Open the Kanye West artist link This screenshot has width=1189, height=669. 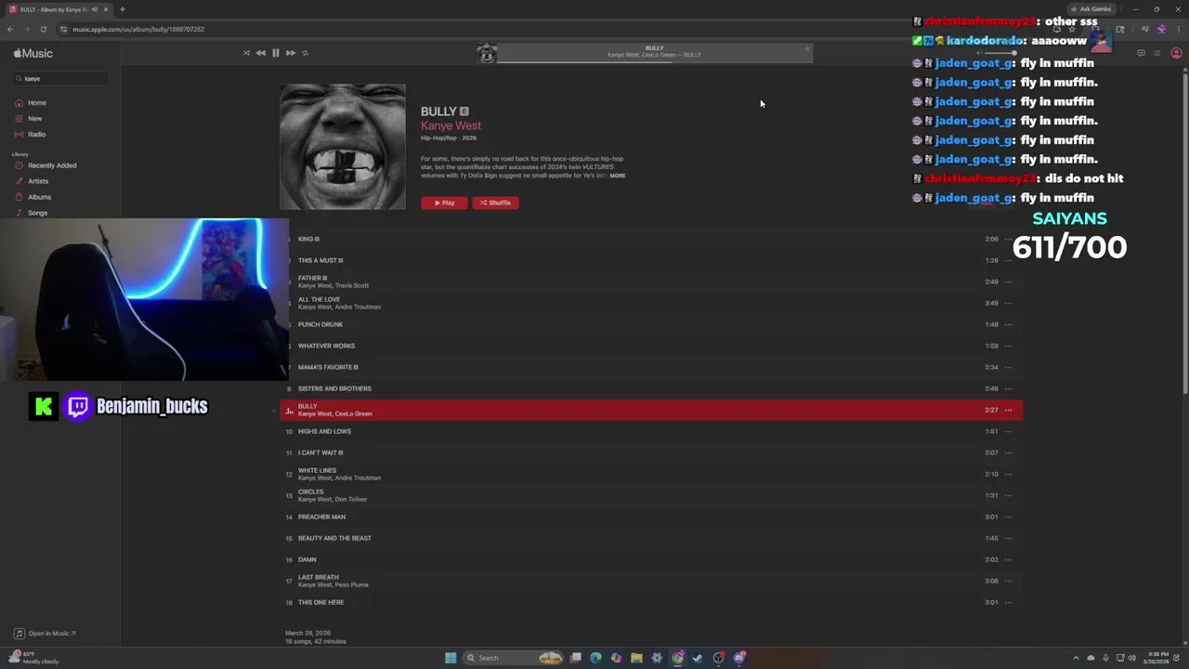[451, 125]
